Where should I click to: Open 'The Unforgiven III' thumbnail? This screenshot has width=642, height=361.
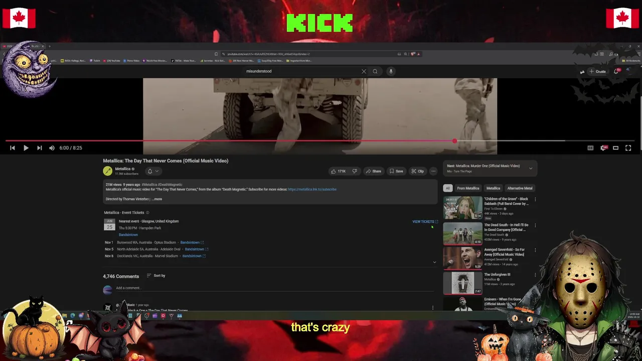[x=462, y=283]
